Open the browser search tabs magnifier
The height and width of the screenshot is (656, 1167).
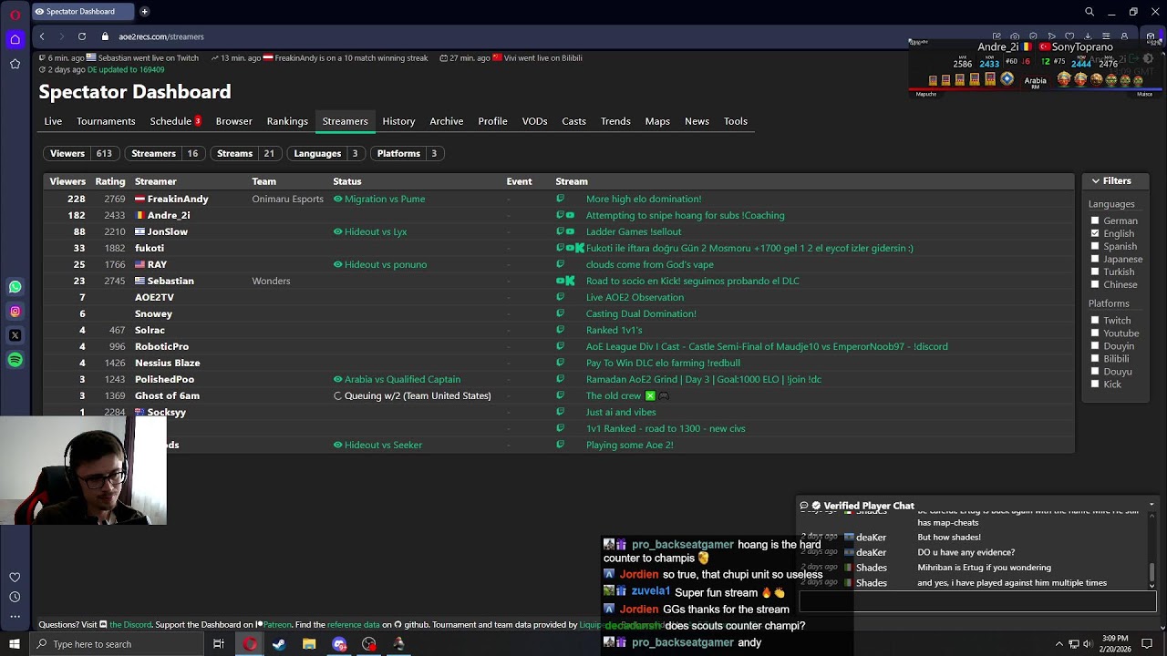[1090, 12]
